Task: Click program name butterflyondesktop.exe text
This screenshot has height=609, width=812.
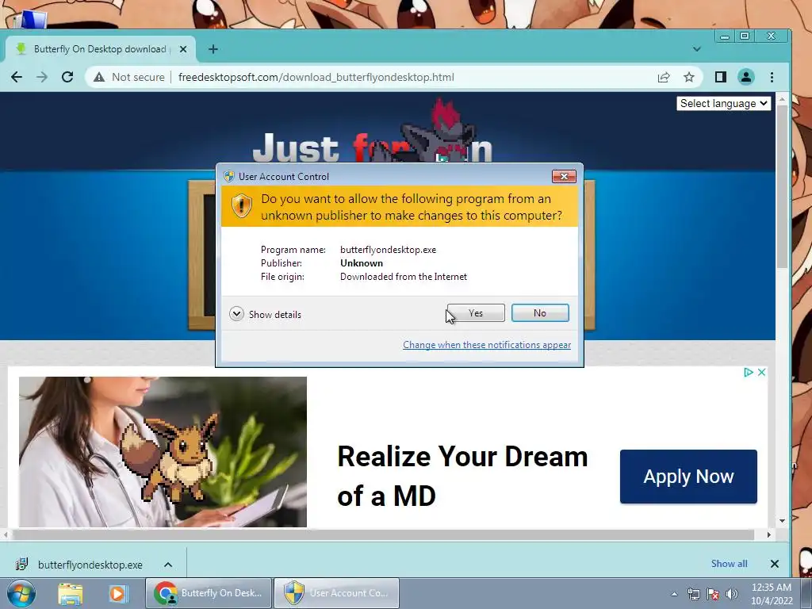Action: 389,250
